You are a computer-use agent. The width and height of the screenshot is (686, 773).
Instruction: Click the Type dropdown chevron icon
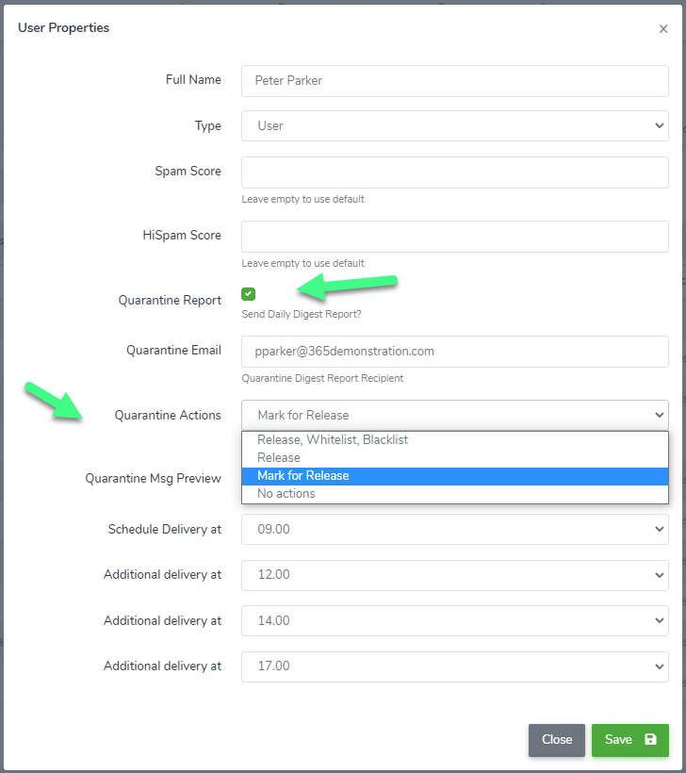click(x=659, y=125)
